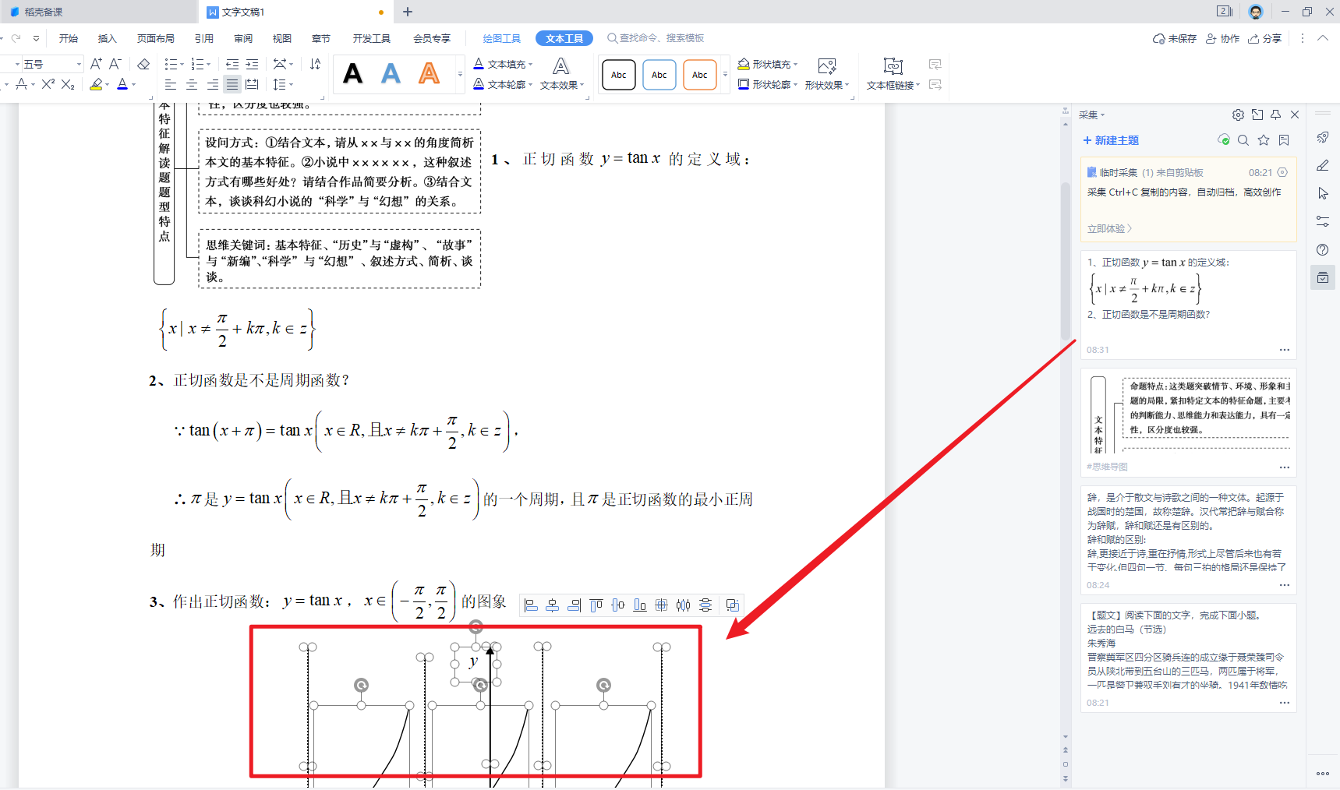Align text right
This screenshot has height=790, width=1340.
(x=212, y=84)
